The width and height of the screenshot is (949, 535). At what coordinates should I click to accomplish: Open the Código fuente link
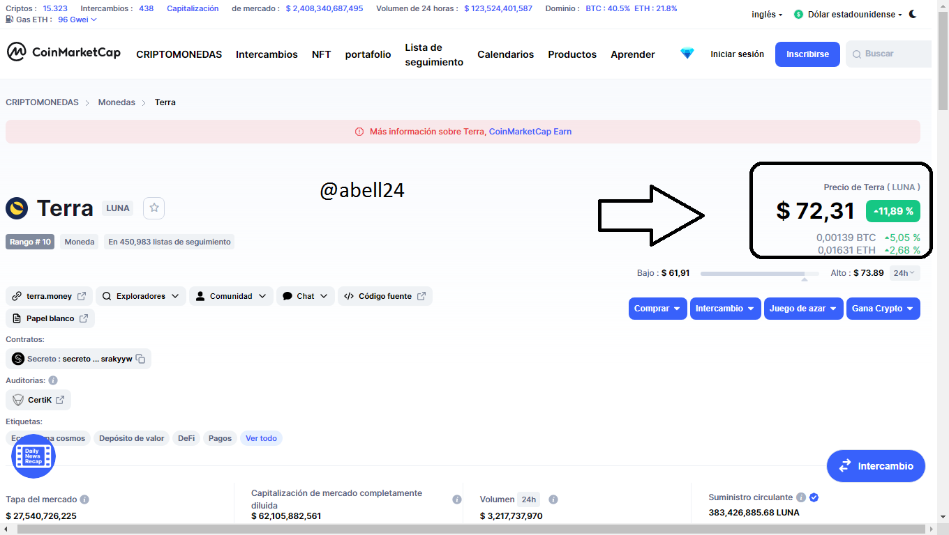tap(385, 296)
